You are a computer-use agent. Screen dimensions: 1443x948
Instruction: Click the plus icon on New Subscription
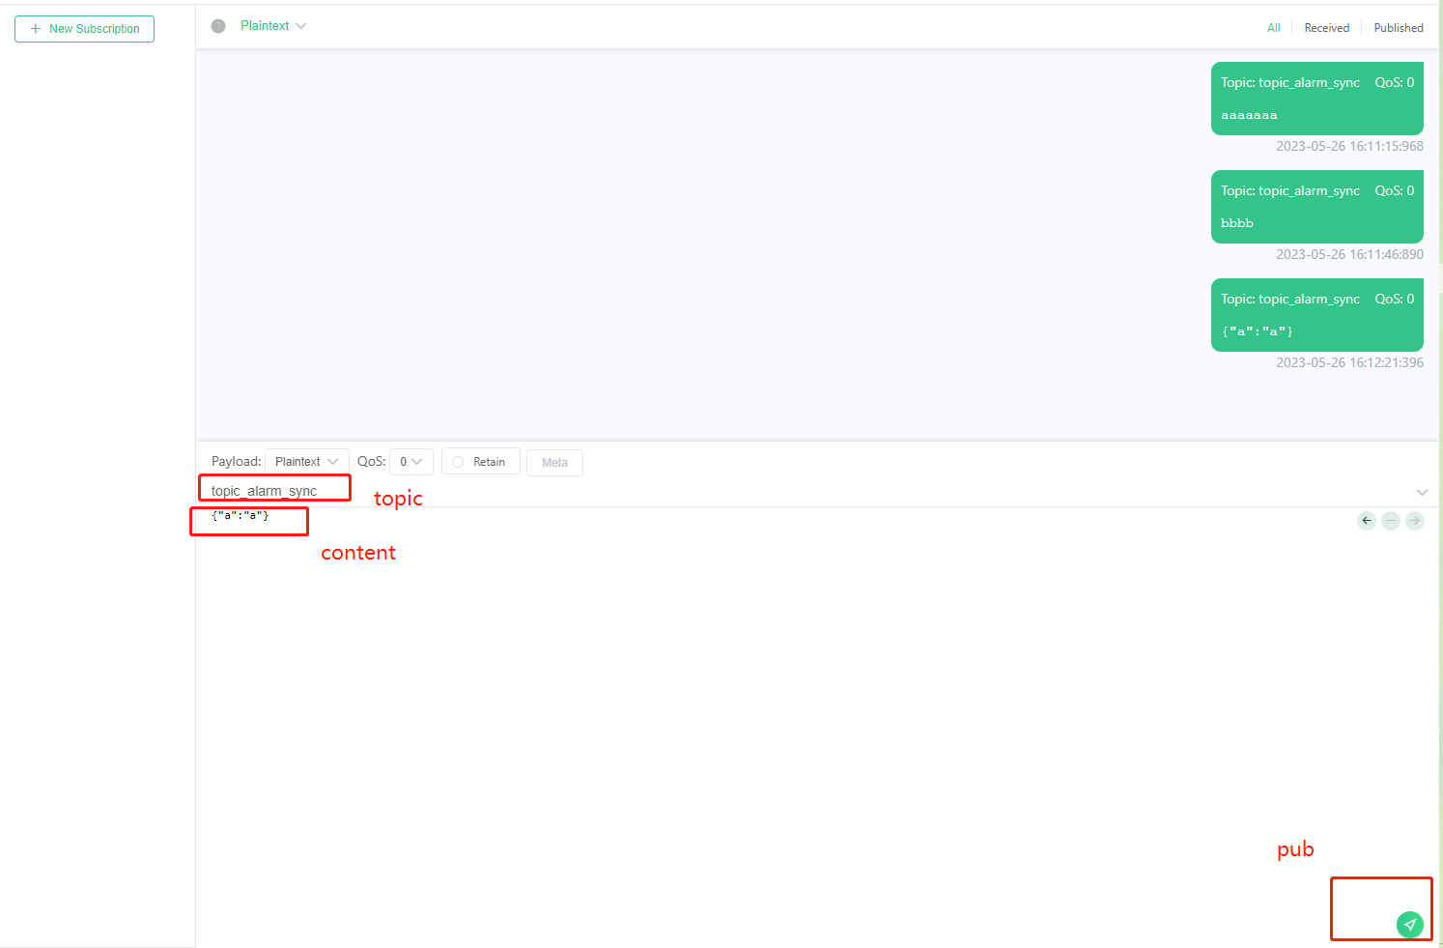click(36, 28)
